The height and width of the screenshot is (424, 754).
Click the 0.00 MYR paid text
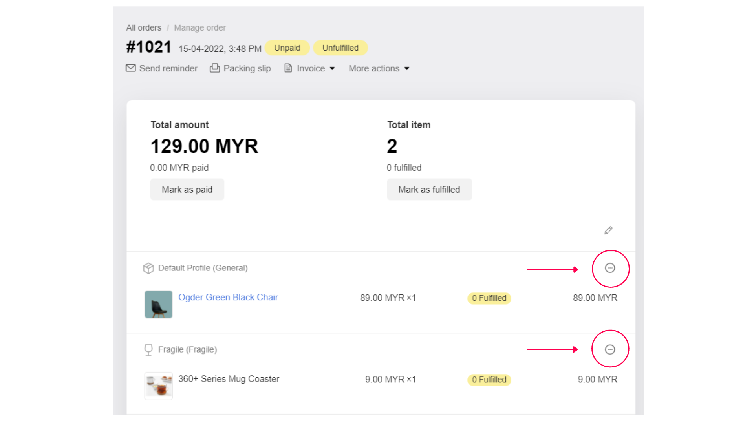[179, 168]
